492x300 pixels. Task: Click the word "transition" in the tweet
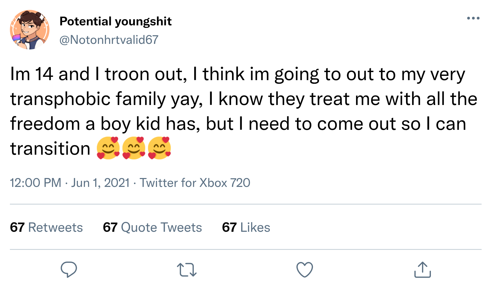[x=50, y=149]
